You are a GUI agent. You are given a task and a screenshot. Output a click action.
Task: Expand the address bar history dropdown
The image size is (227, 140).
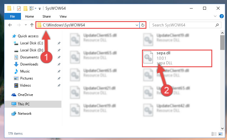point(137,25)
